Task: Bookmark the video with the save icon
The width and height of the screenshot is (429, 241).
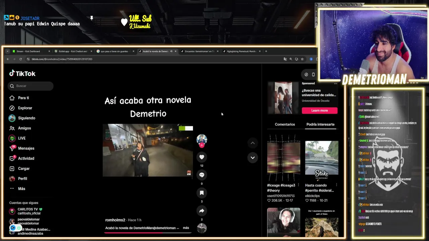Action: (202, 193)
